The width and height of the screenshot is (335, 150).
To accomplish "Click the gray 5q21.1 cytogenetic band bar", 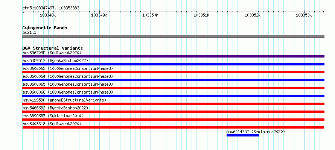I will coord(173,36).
